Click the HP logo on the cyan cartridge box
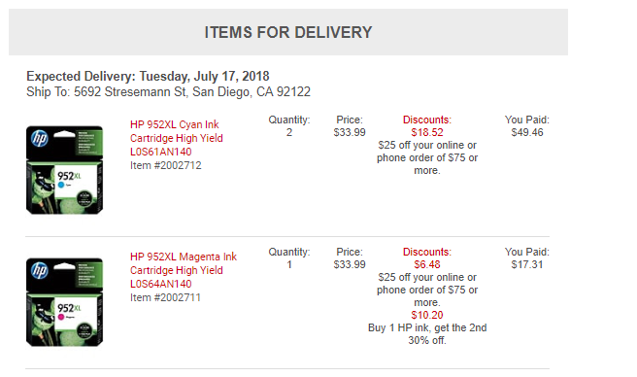637x377 pixels. click(40, 139)
